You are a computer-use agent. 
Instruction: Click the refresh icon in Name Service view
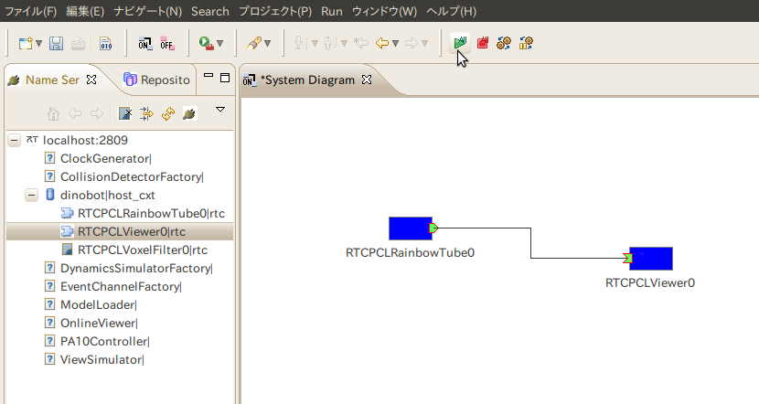tap(168, 114)
